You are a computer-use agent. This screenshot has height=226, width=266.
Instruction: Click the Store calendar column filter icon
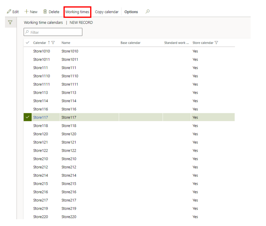pyautogui.click(x=216, y=43)
